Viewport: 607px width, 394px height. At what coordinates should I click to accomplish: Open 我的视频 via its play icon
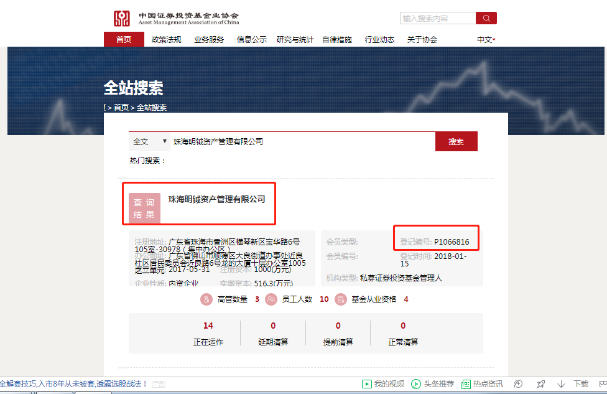(x=368, y=383)
